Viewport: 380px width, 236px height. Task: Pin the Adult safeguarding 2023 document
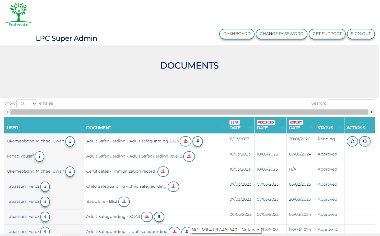(198, 141)
